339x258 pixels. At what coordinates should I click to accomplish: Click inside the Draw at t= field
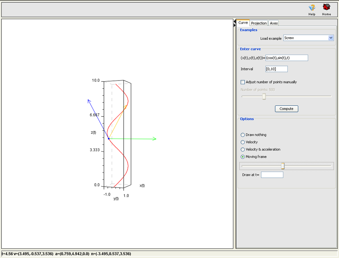pos(272,174)
